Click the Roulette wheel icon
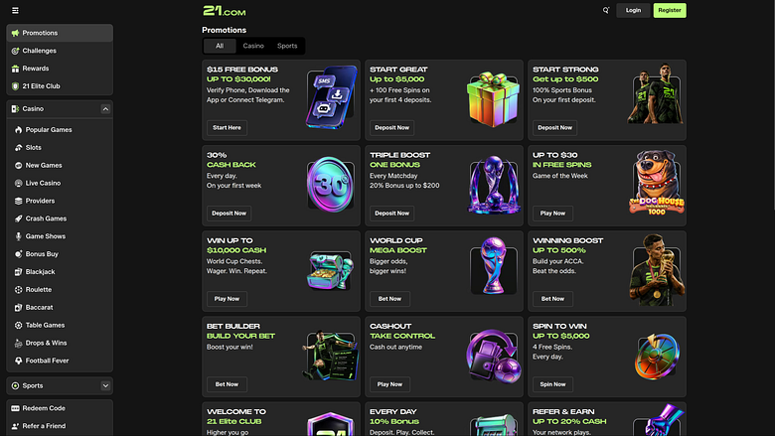This screenshot has height=436, width=775. coord(18,290)
